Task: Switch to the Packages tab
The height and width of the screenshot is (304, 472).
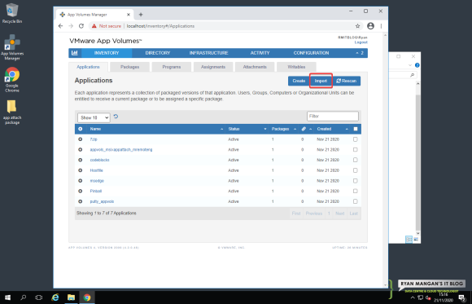Action: [x=129, y=67]
